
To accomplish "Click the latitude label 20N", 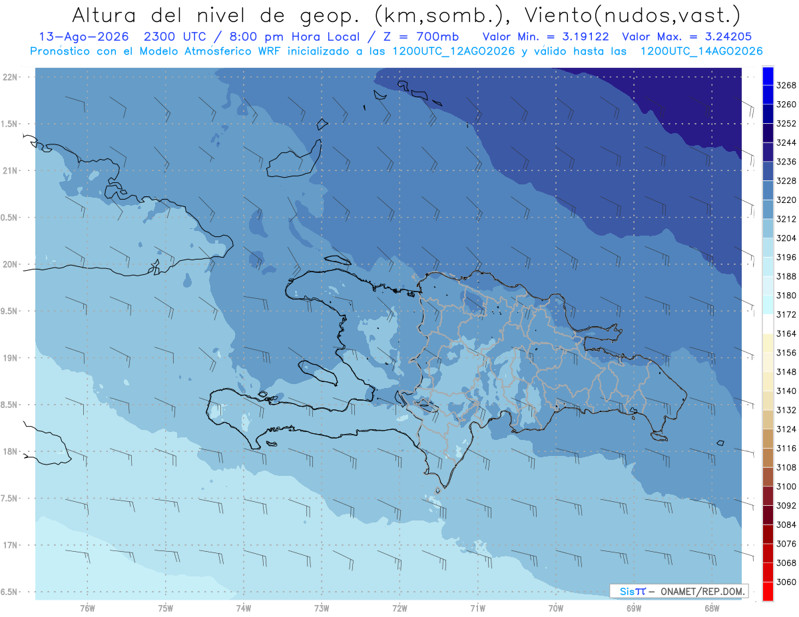I will coord(11,264).
